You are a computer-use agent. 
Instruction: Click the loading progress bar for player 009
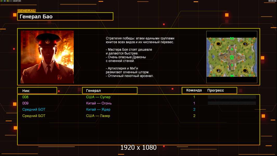click(x=232, y=103)
